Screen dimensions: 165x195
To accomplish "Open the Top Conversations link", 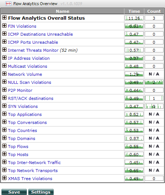I will click(x=27, y=122).
